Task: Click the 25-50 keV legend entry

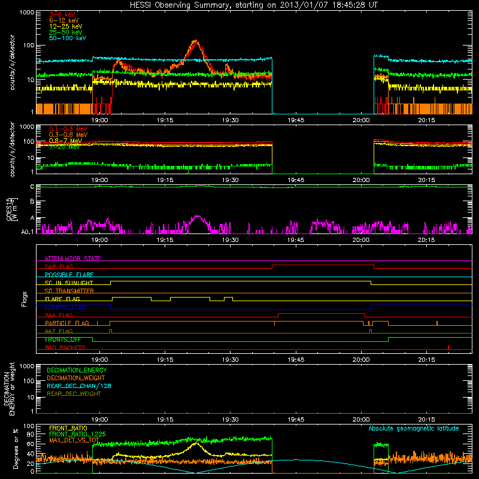Action: point(66,32)
